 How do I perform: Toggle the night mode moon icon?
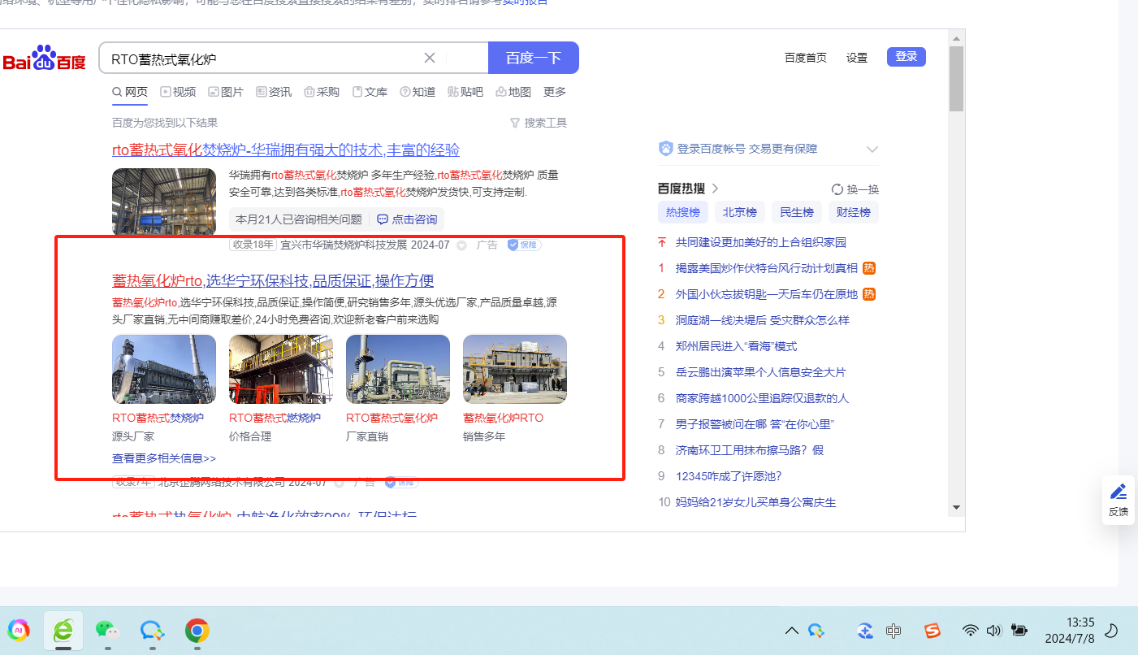tap(1113, 631)
